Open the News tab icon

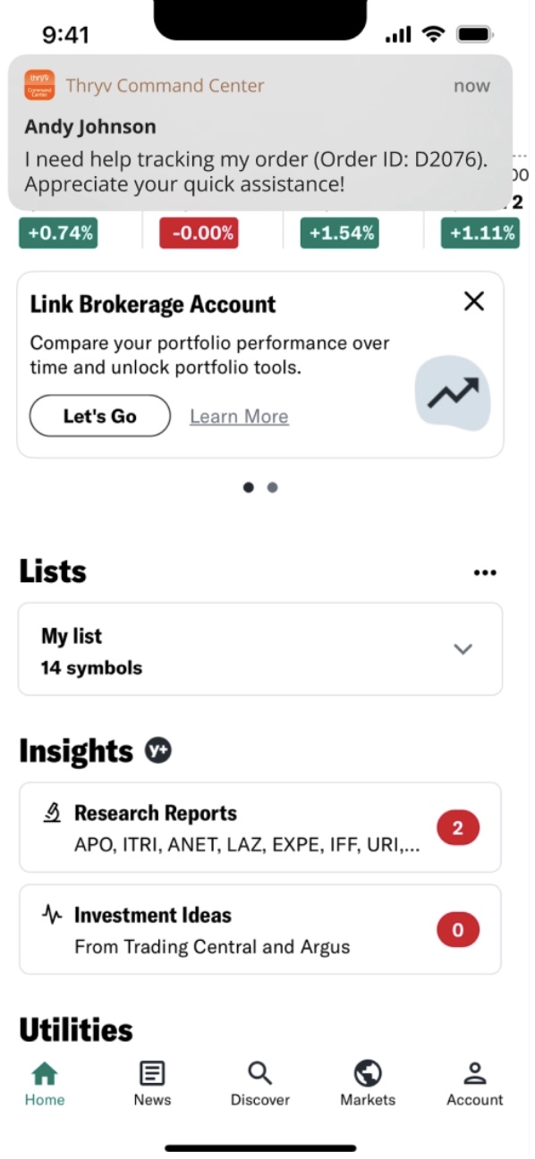pyautogui.click(x=152, y=1072)
